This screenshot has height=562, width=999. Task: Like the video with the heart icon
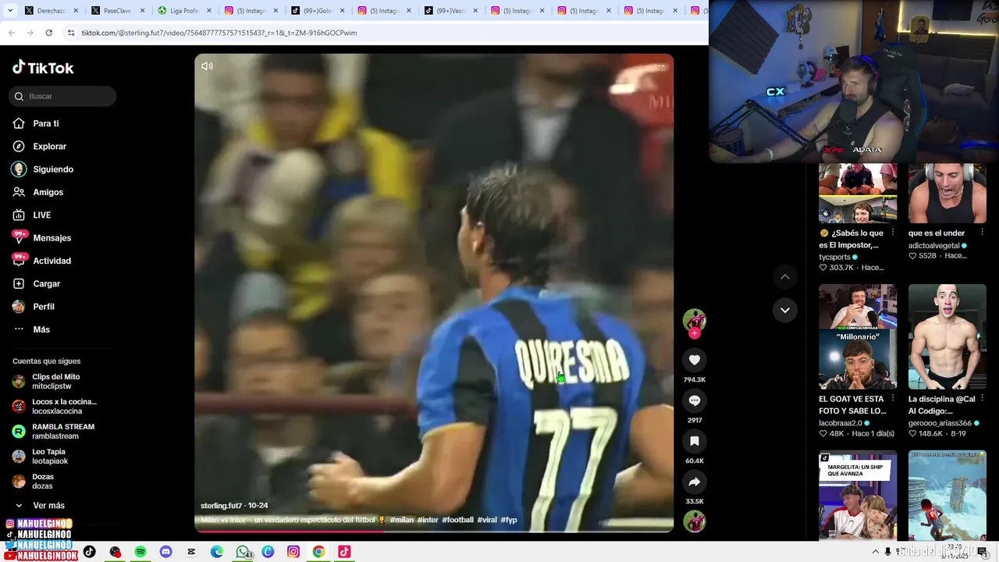pyautogui.click(x=695, y=360)
